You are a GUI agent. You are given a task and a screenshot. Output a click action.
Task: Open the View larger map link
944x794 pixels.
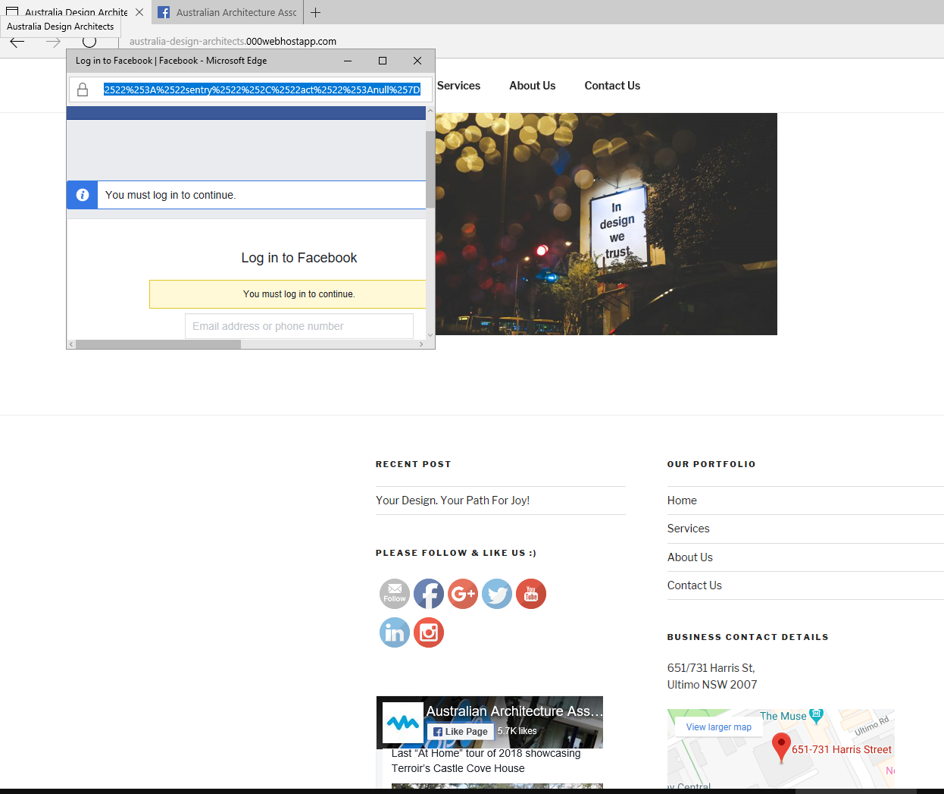[718, 727]
